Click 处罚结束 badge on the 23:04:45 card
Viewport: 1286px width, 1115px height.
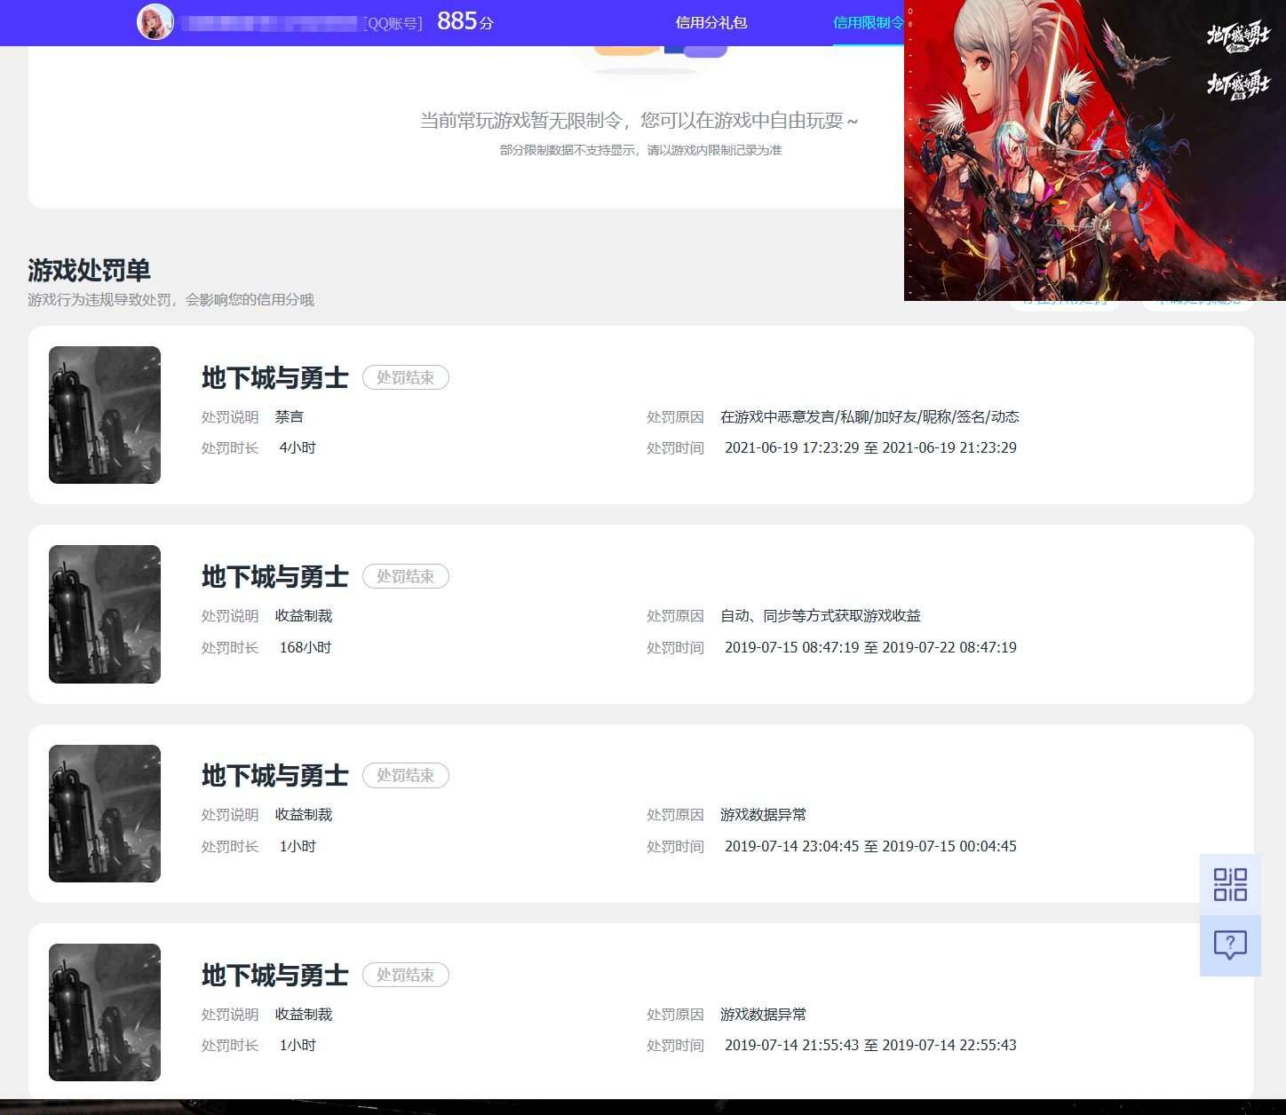tap(406, 775)
